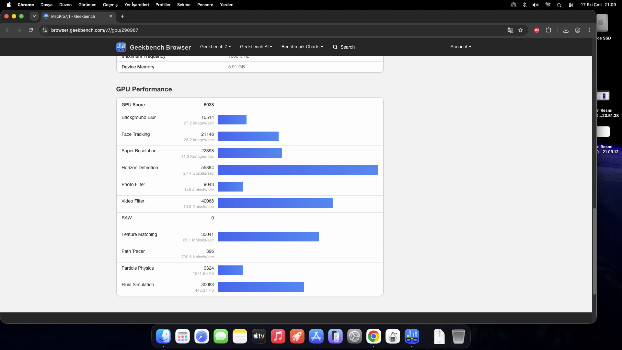
Task: Click the Horizon Detection score bar
Action: pyautogui.click(x=298, y=170)
